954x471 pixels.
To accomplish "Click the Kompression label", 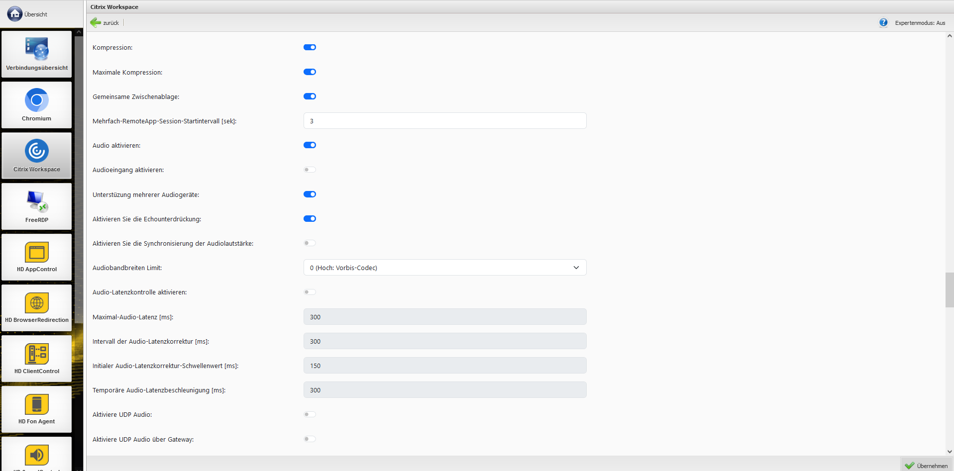I will pyautogui.click(x=112, y=48).
